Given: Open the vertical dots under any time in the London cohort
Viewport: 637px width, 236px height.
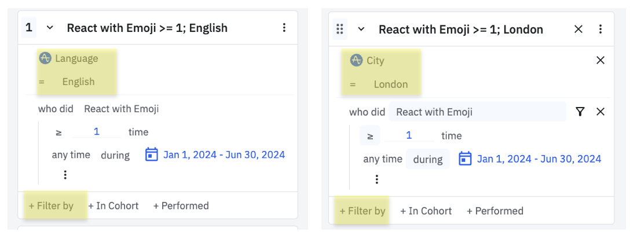Looking at the screenshot, I should (376, 179).
